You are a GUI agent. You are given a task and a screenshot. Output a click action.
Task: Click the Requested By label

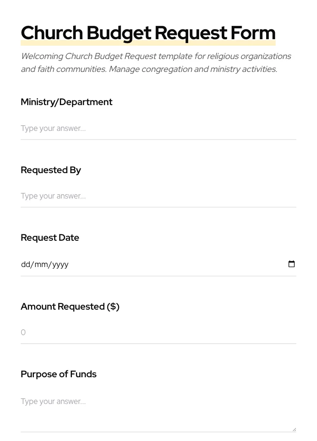51,170
